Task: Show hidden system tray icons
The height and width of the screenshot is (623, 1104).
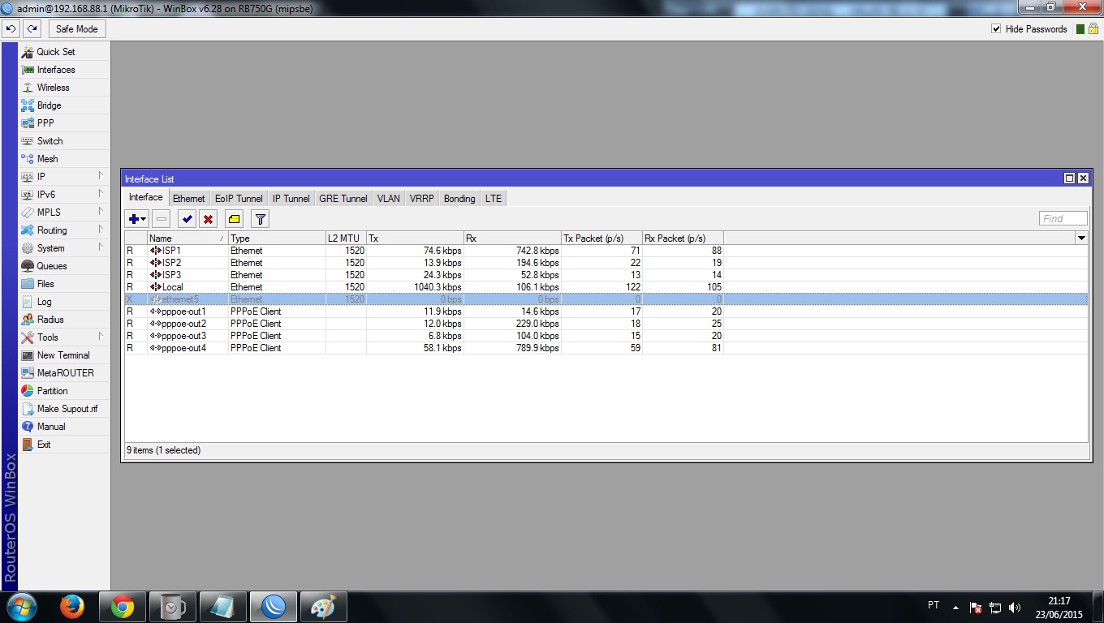Action: coord(955,607)
